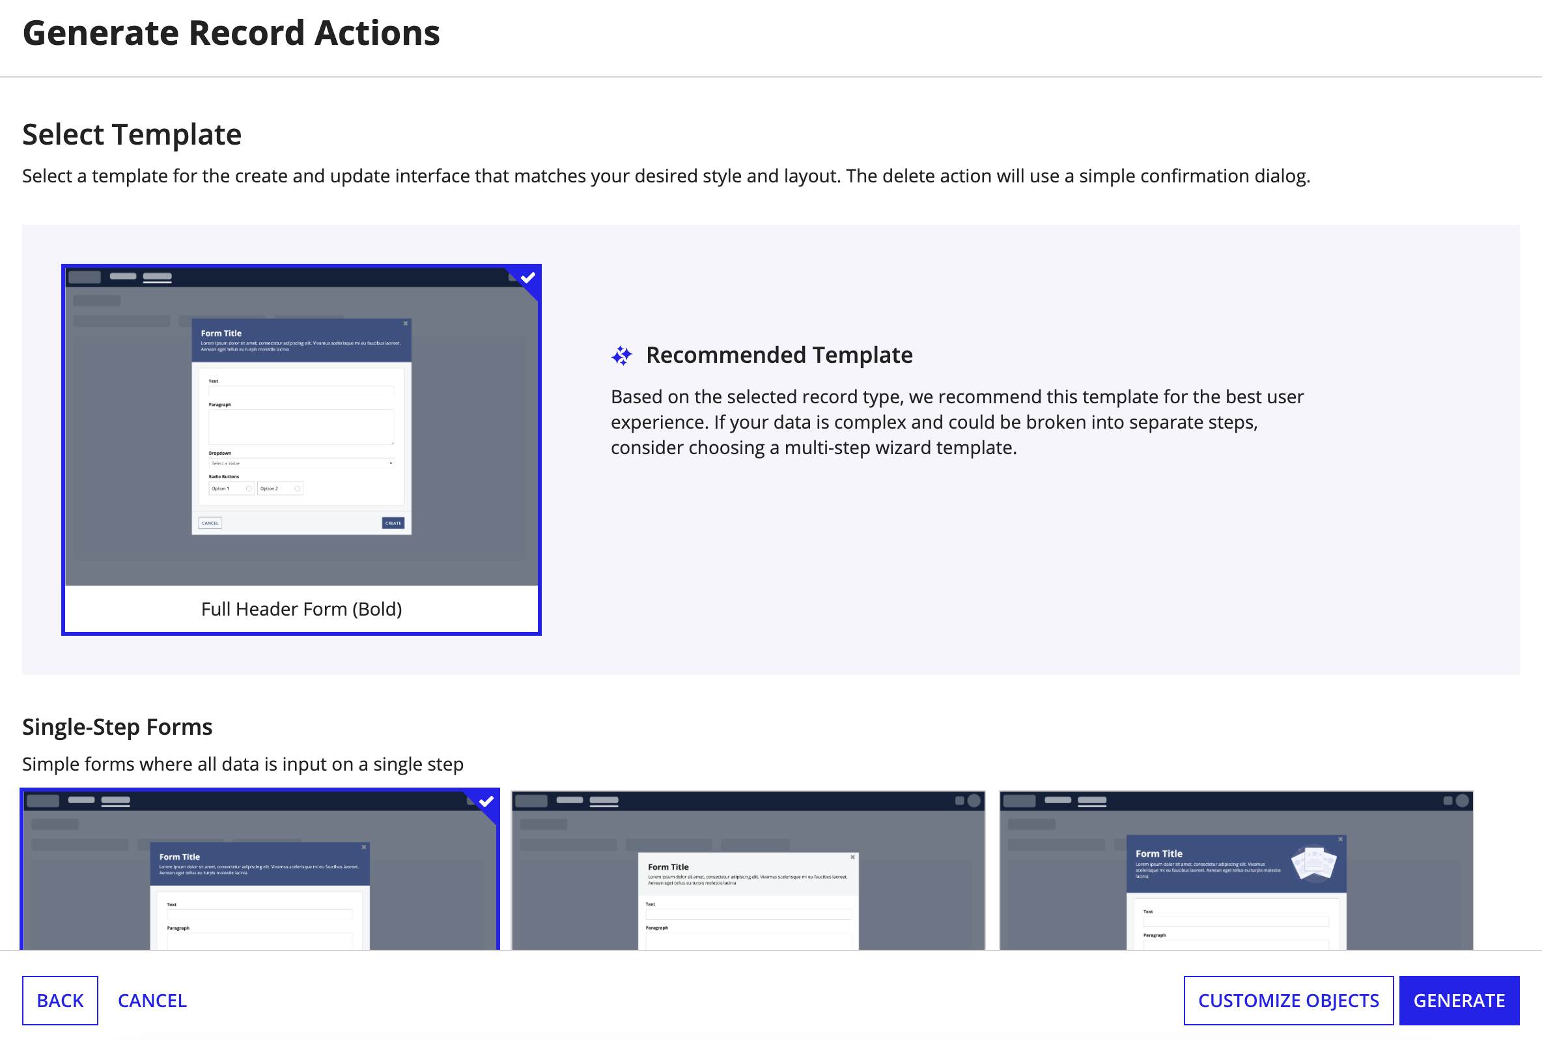This screenshot has width=1542, height=1041.
Task: Click the 'Single-Step Forms' heading
Action: click(117, 726)
